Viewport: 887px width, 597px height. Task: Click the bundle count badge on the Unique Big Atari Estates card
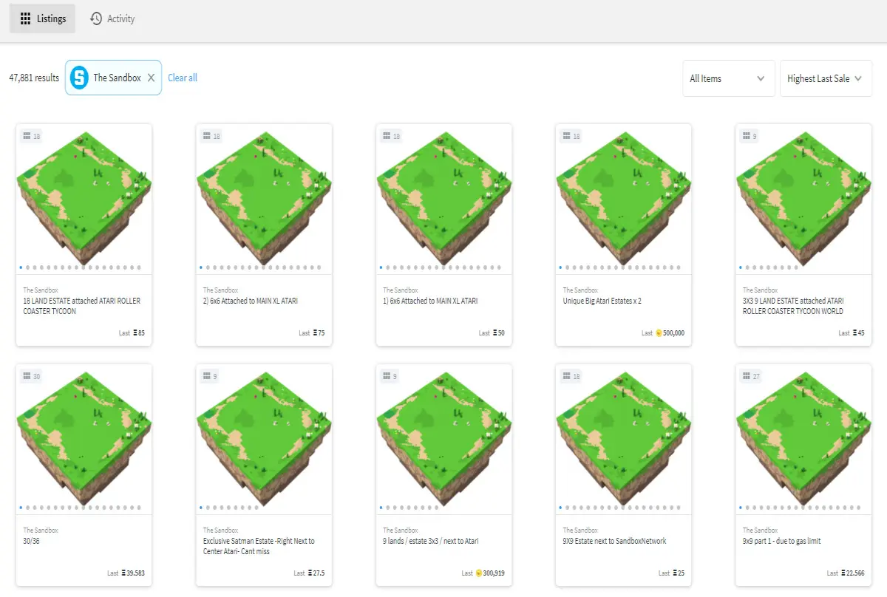[x=571, y=136]
